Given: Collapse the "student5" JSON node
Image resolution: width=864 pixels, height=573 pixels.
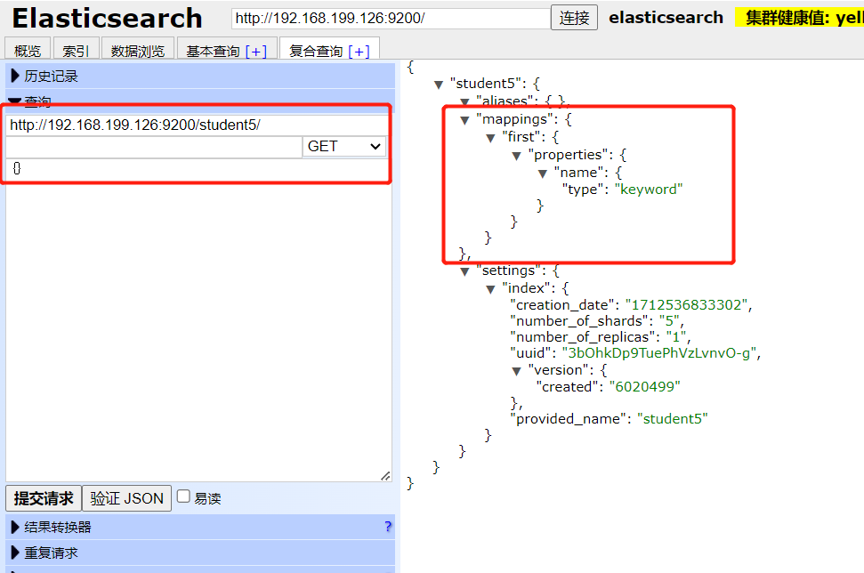Looking at the screenshot, I should 439,85.
